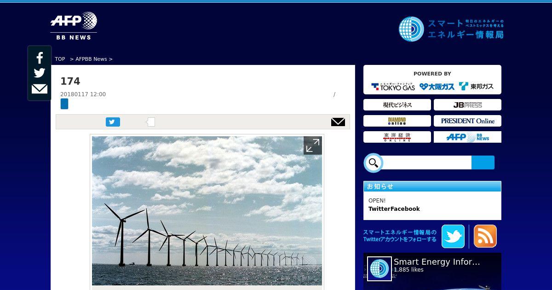Click the white comment bubble counter in toolbar
The image size is (552, 290).
click(x=151, y=122)
